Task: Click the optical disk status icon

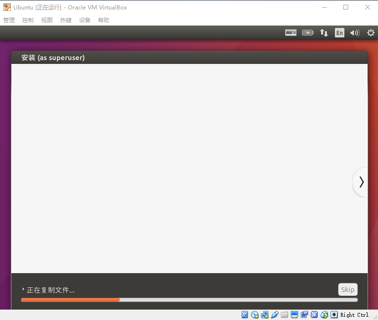Action: (x=255, y=315)
